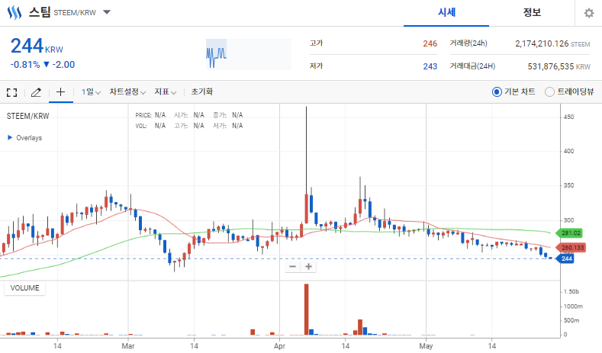Zoom in chart with plus button
Viewport: 602px width, 353px height.
pyautogui.click(x=309, y=267)
